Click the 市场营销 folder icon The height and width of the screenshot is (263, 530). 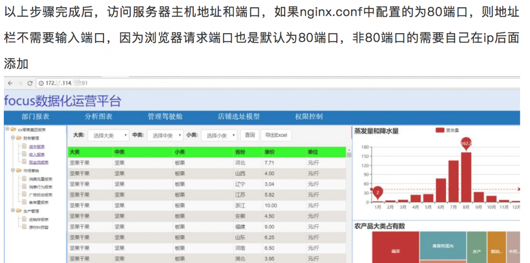click(19, 171)
